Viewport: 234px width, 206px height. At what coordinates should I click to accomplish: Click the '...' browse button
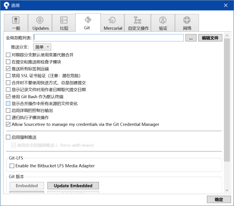click(191, 38)
